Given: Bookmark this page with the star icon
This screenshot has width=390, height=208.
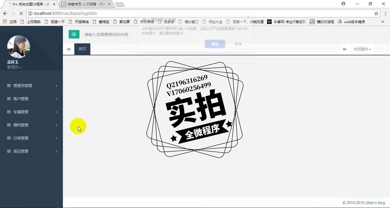Looking at the screenshot, I should [x=376, y=13].
